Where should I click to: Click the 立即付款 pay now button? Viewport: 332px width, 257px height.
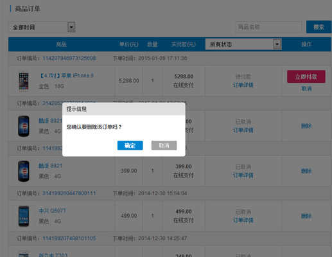click(306, 76)
